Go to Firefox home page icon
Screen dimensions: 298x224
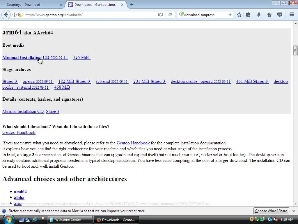click(269, 15)
